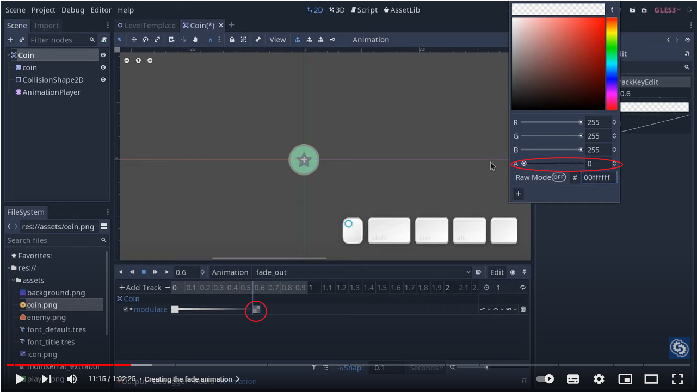Open the Scene menu in menu bar
This screenshot has height=392, width=697.
(16, 10)
